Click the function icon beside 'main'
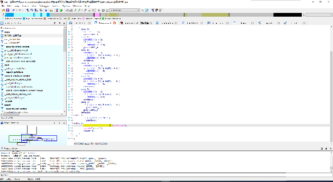The width and height of the screenshot is (333, 182). click(x=2, y=32)
